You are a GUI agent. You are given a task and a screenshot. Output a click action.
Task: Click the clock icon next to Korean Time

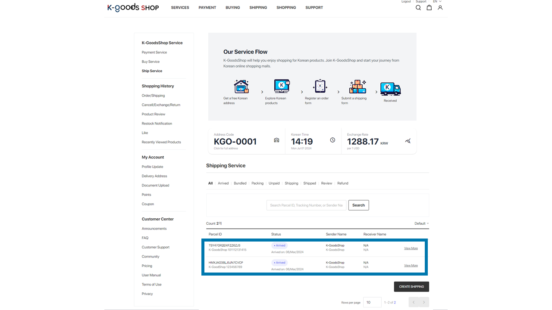[x=332, y=140]
